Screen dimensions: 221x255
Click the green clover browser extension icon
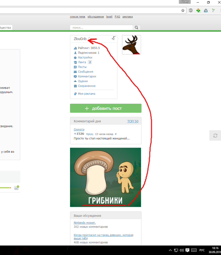click(x=199, y=11)
